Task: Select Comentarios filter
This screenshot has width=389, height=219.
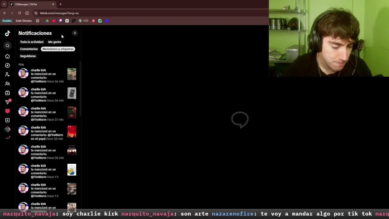Action: [29, 49]
